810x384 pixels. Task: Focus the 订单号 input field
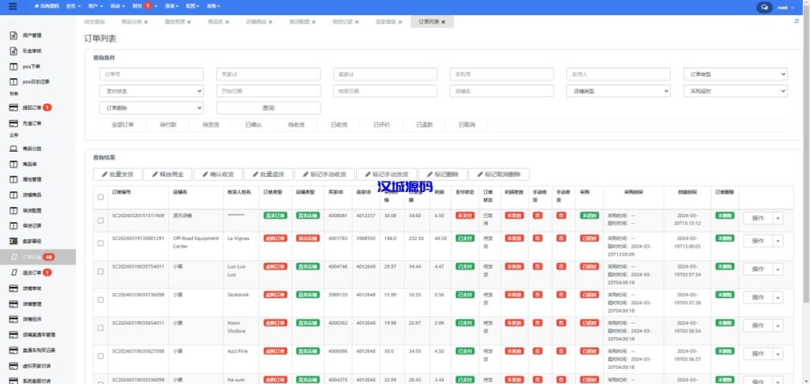tap(151, 74)
